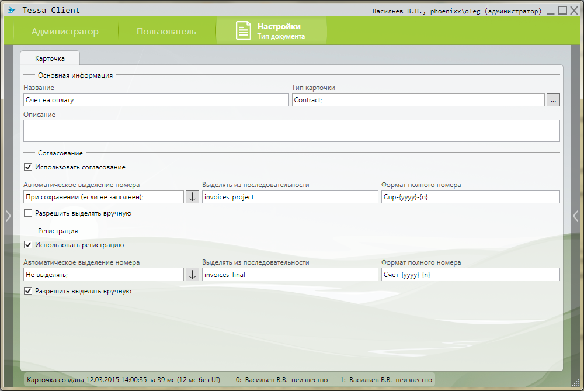Click the invoices_project sequence field
Viewport: 584px width, 391px height.
point(290,197)
